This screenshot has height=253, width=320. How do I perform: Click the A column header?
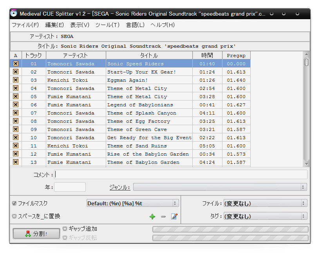[16, 56]
